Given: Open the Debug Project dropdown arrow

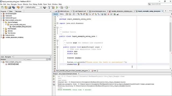Looking at the screenshot, I should 64,7.
